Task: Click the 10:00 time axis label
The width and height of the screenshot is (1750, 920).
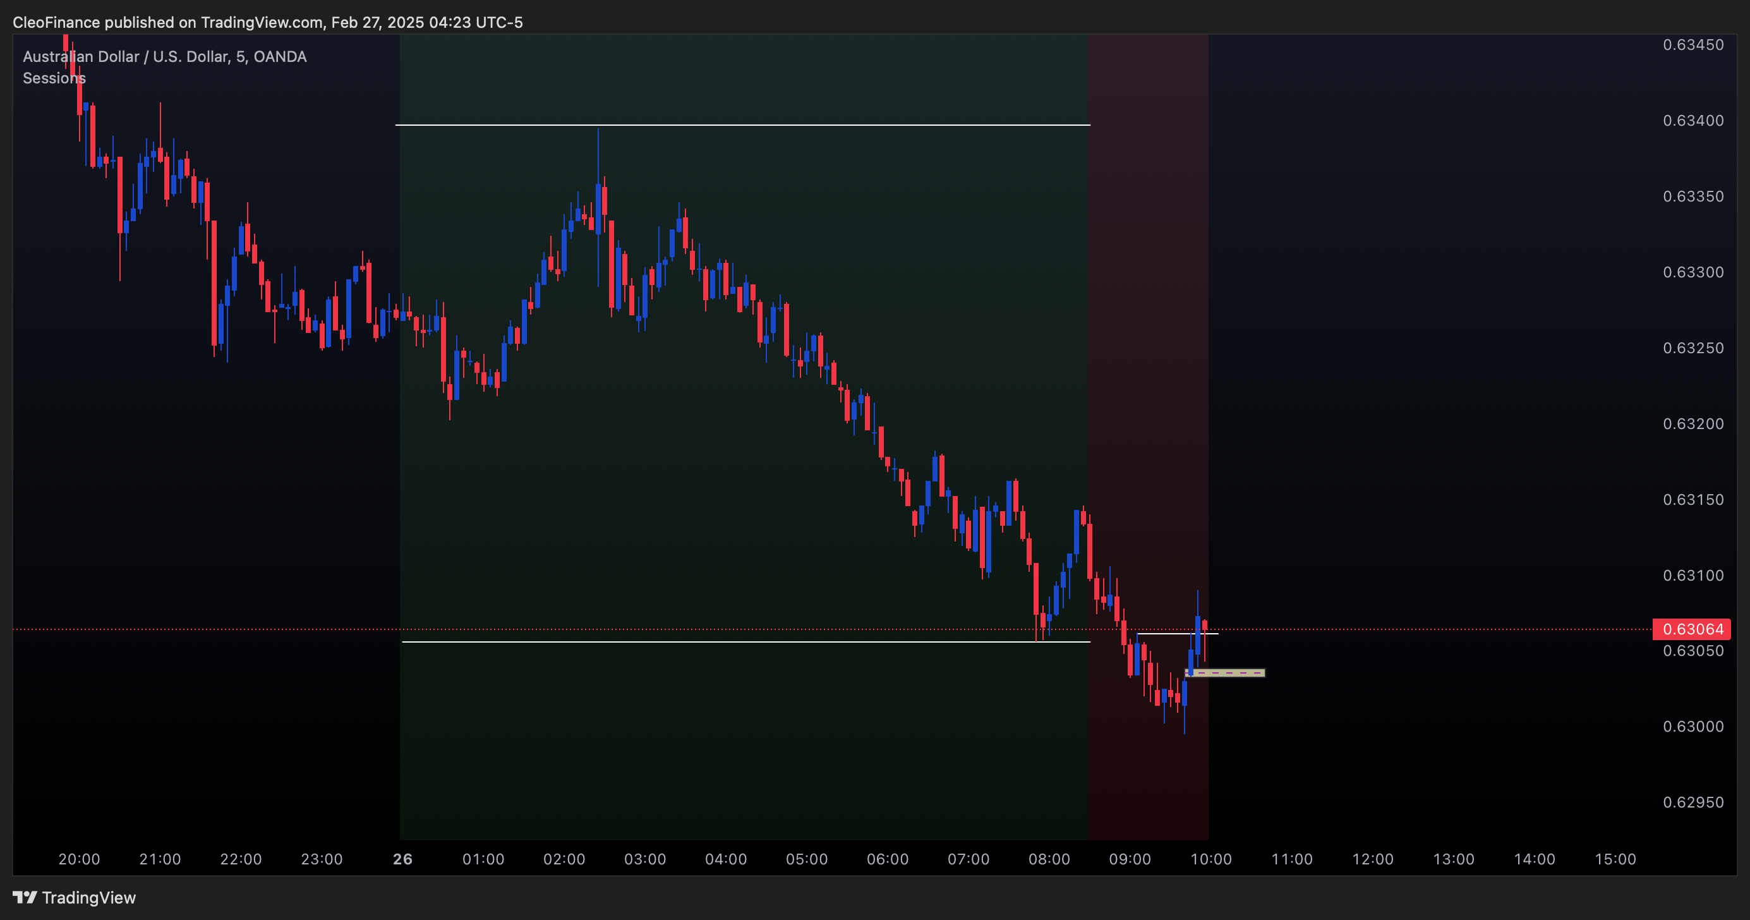Action: (1211, 859)
